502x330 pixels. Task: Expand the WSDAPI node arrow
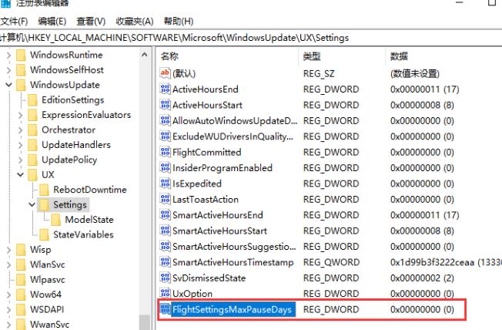(8, 309)
